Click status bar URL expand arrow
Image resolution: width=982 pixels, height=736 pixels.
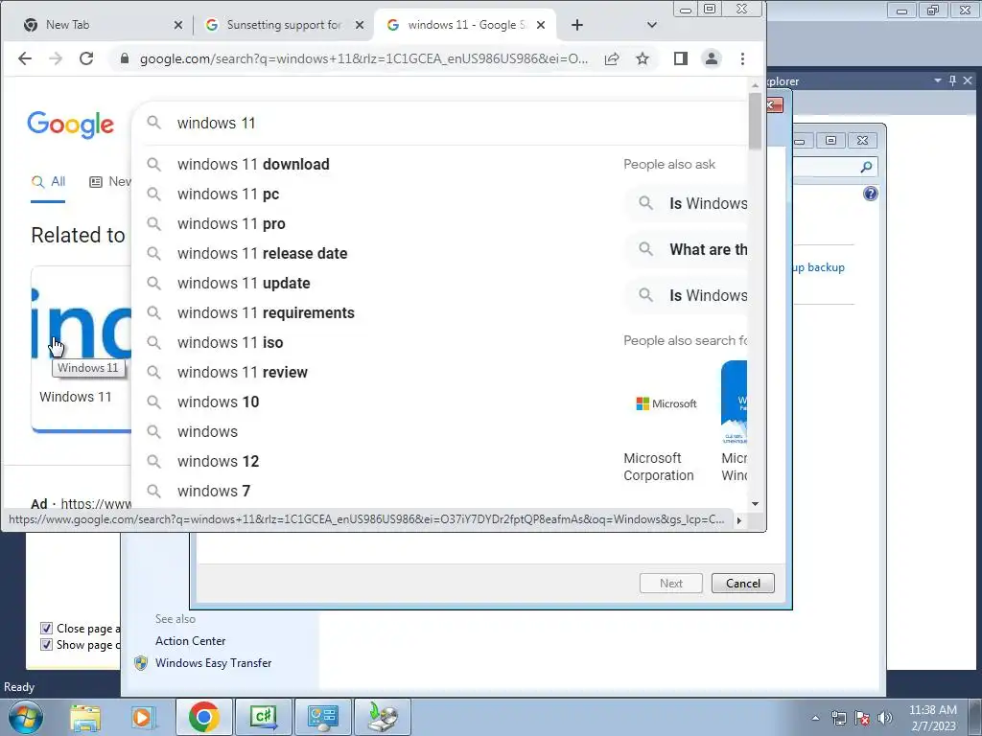(739, 520)
